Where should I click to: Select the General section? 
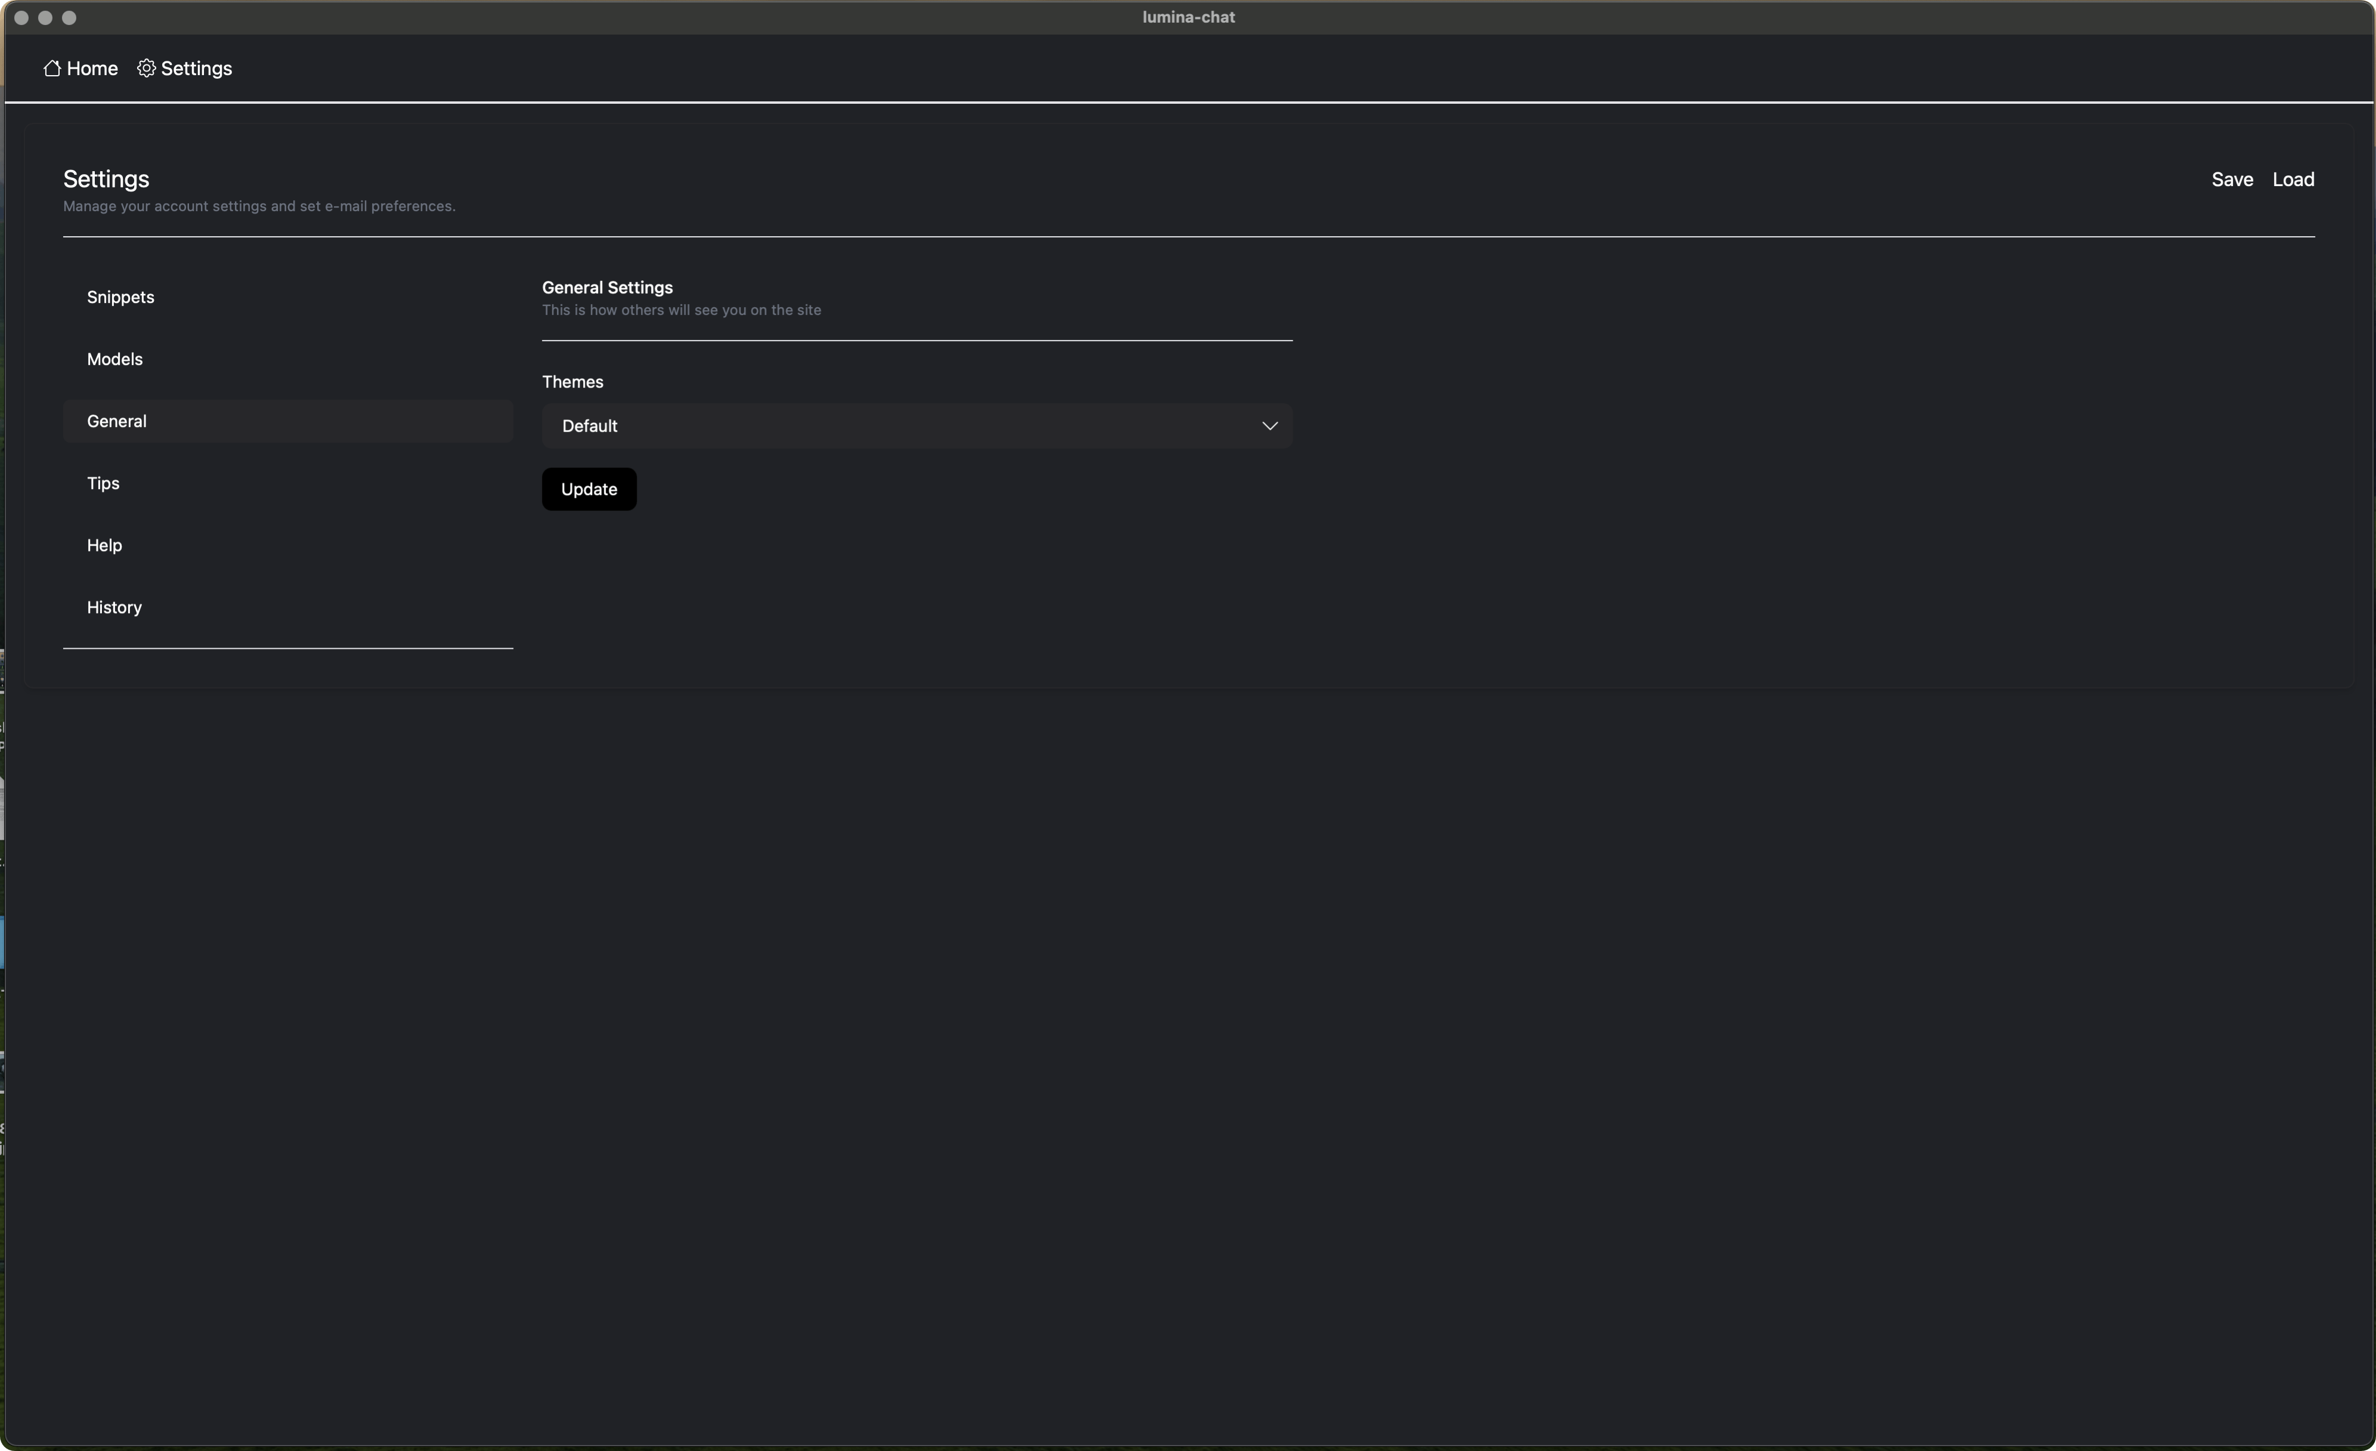click(287, 422)
